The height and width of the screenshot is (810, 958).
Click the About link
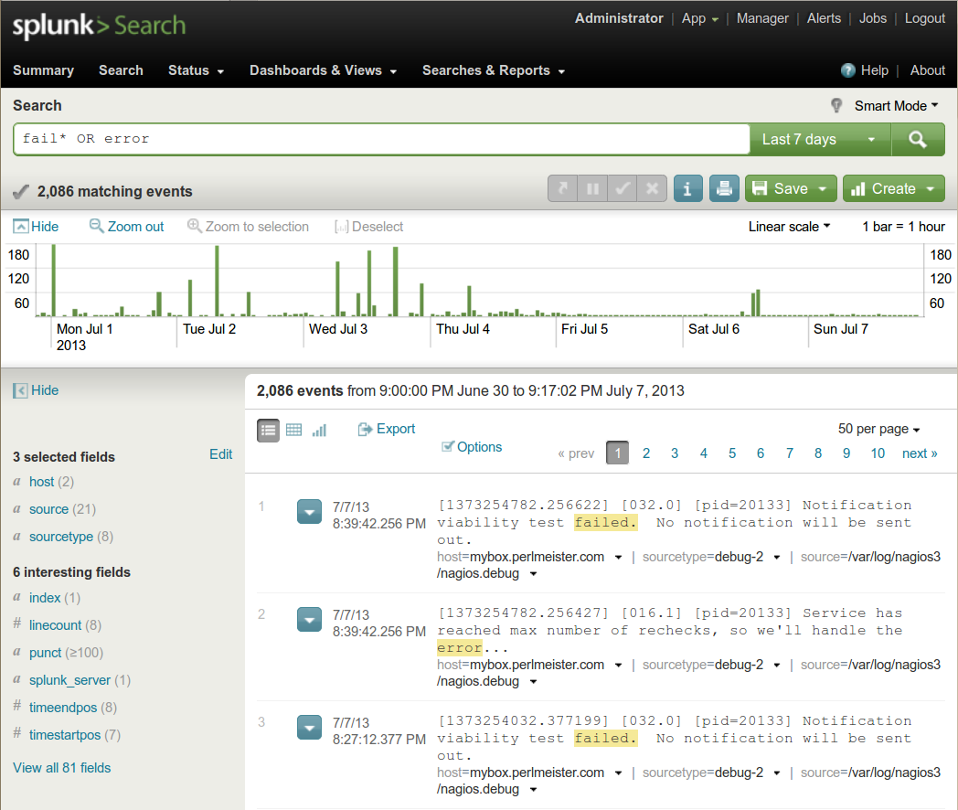point(928,70)
